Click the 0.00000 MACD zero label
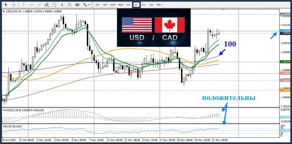 point(285,117)
